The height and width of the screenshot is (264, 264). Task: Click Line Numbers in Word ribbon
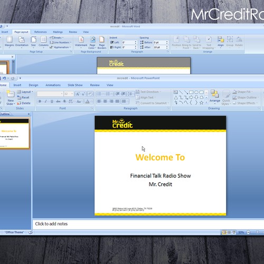pos(61,43)
